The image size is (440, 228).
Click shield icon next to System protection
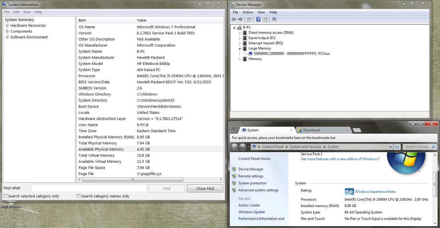coord(234,183)
